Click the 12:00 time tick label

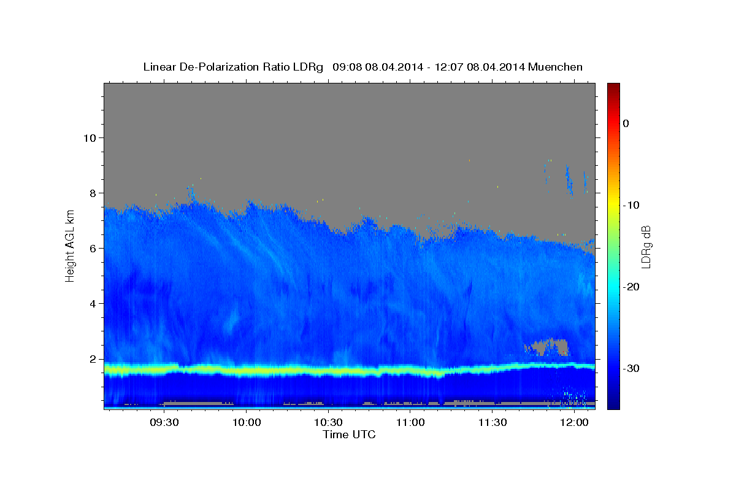click(574, 422)
